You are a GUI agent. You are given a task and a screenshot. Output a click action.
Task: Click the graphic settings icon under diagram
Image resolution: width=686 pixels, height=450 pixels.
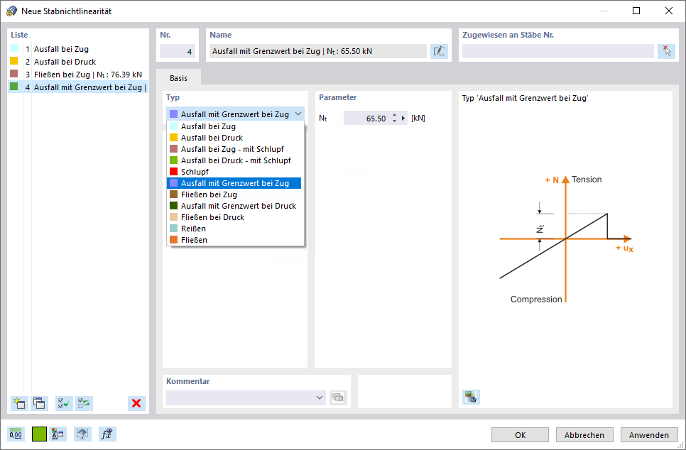[472, 397]
